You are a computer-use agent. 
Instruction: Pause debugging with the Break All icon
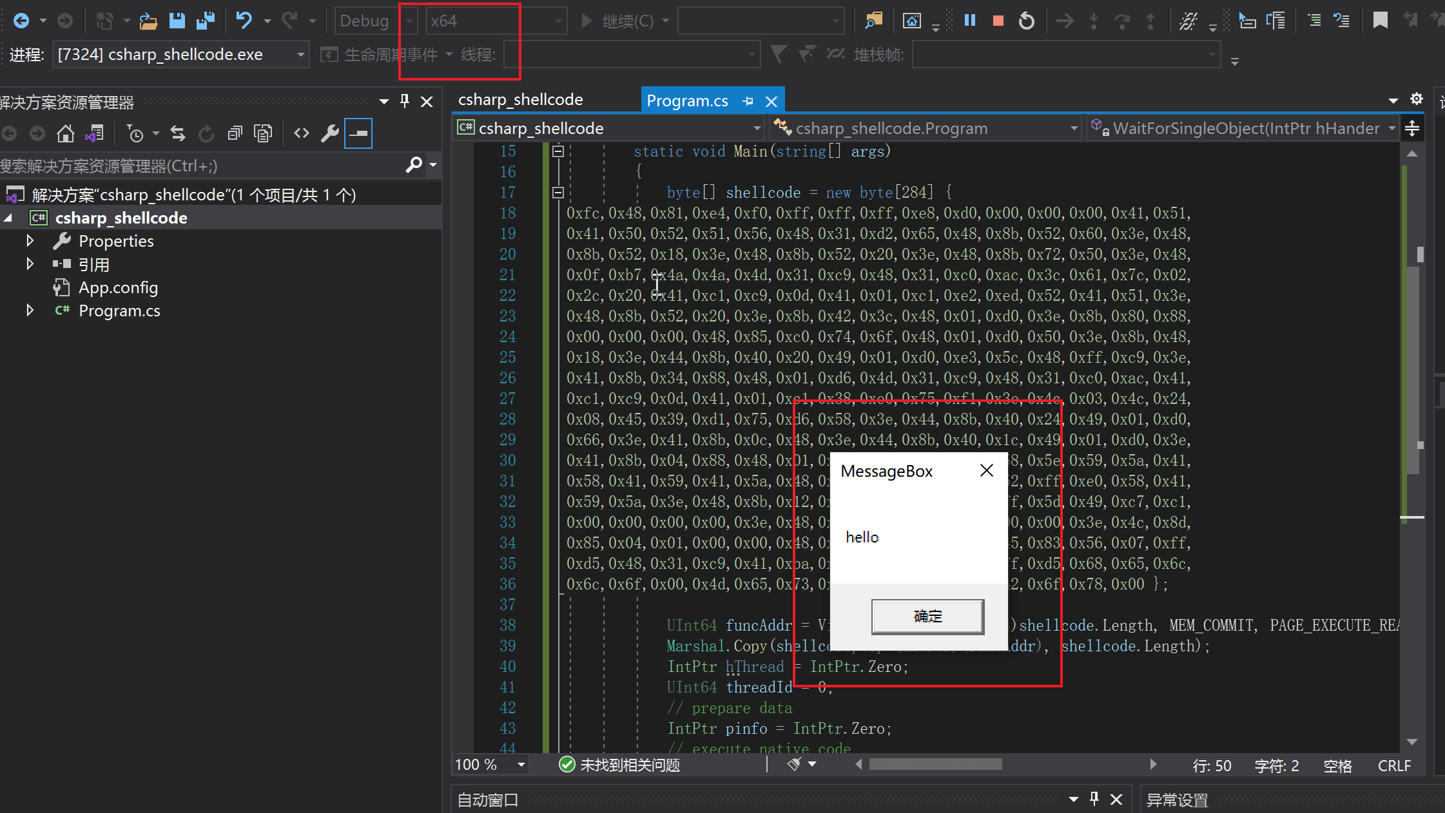click(x=969, y=21)
